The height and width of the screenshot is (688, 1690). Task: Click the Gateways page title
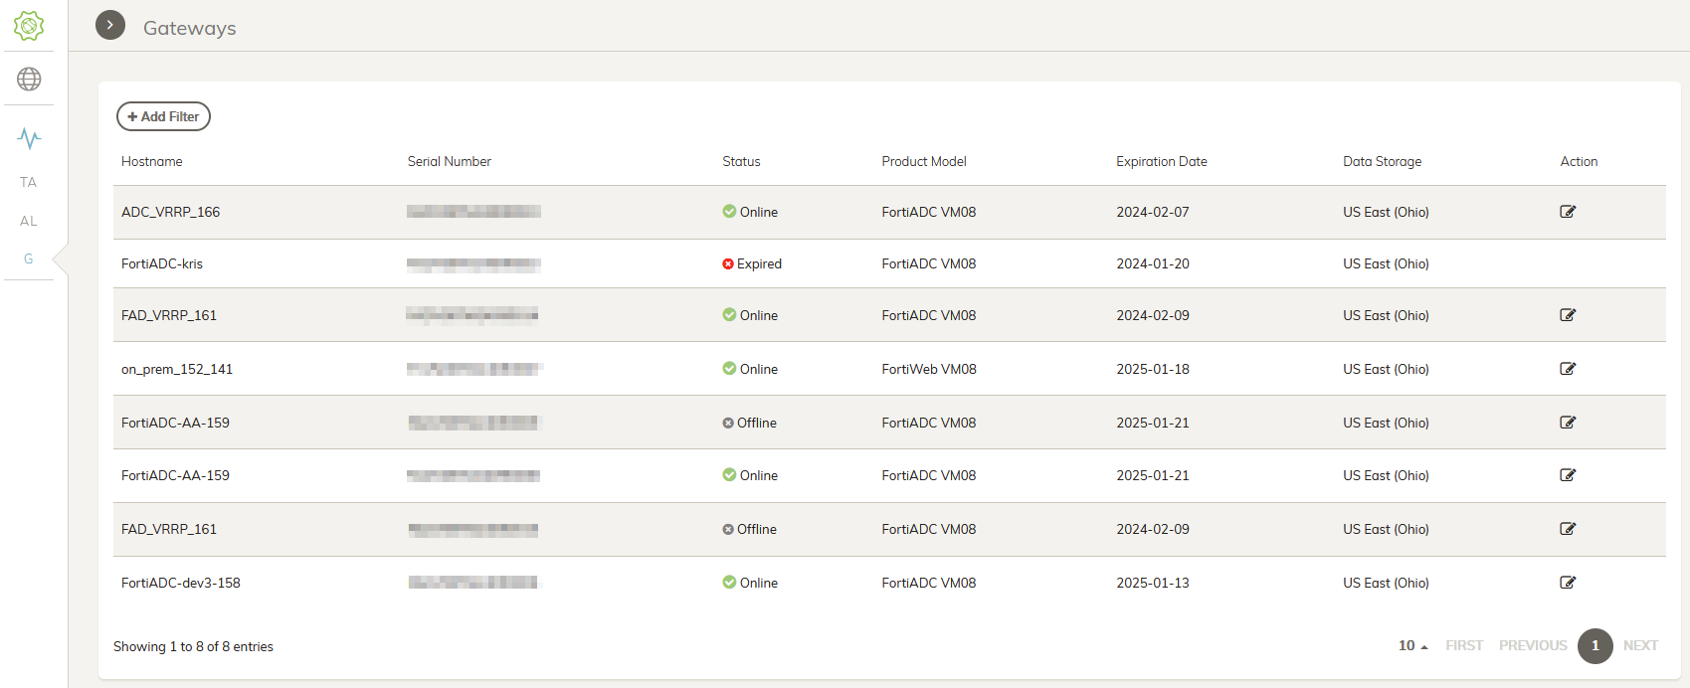tap(190, 28)
